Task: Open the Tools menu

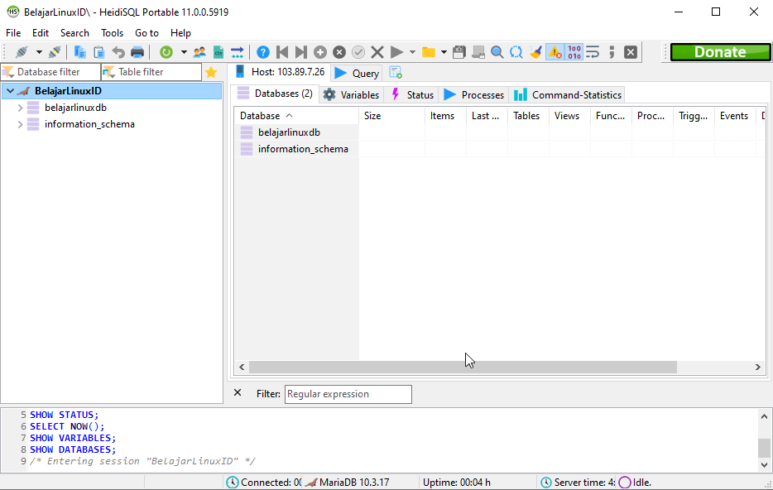Action: point(112,33)
